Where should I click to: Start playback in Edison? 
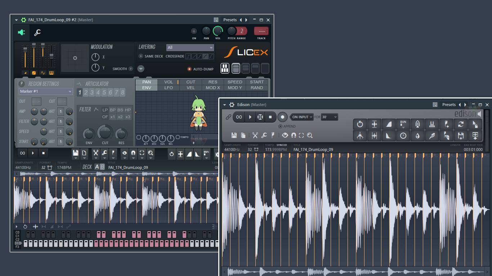[x=250, y=117]
